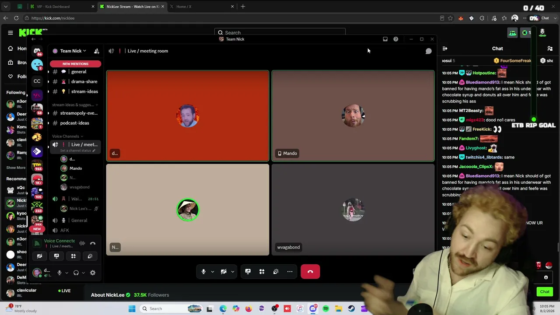Open more options in the call controls

290,272
